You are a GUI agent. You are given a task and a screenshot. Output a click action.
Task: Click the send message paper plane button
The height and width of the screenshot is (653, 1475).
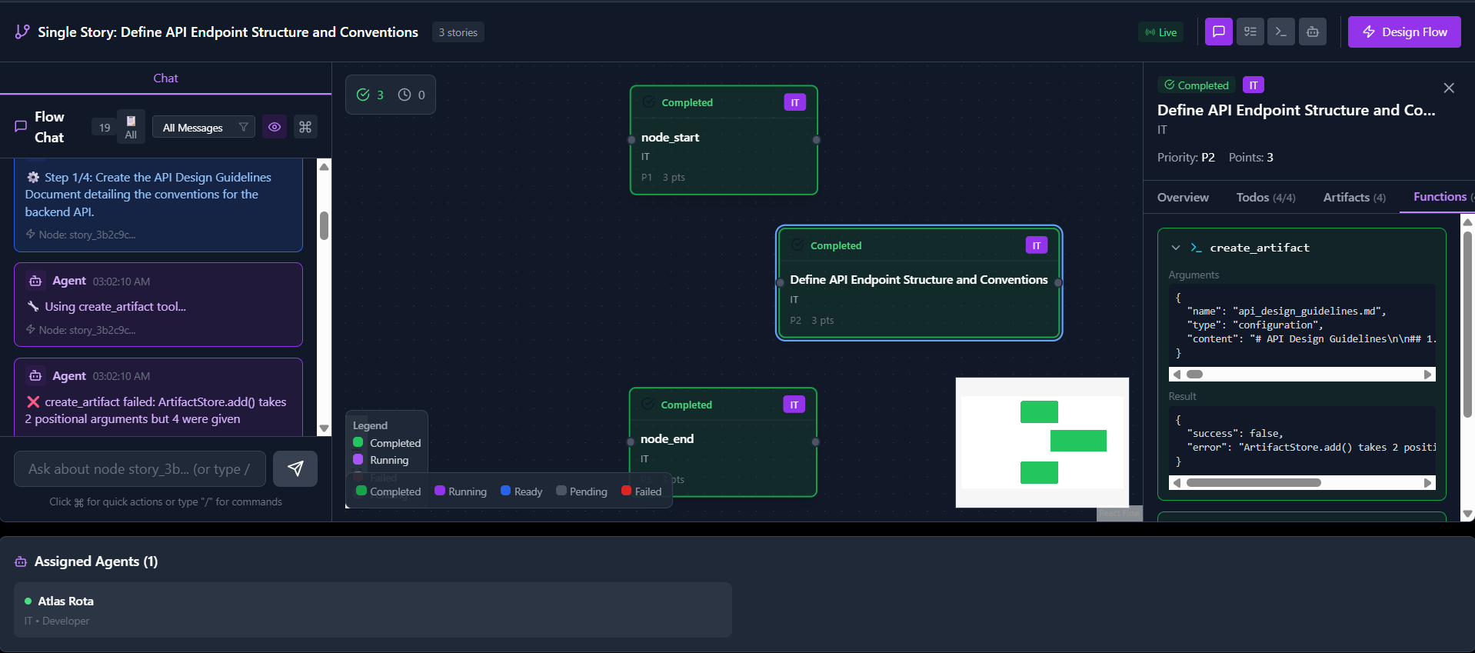tap(295, 469)
